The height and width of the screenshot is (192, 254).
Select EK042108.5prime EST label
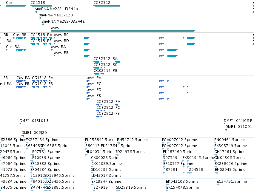[182, 182]
